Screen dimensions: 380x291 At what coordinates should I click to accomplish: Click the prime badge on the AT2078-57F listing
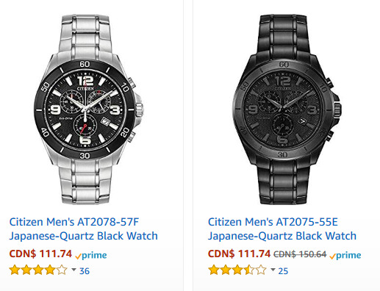91,256
